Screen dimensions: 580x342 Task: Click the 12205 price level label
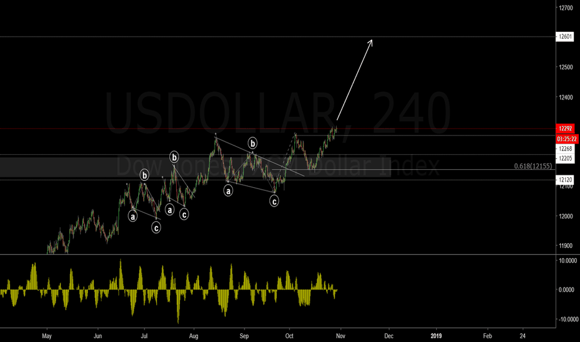point(565,158)
